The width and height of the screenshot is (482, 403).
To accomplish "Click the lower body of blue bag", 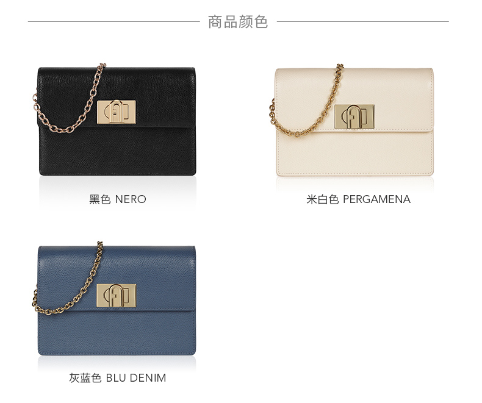I will 117,333.
